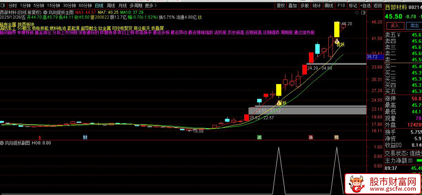Switch to the 30分钟 period tab
Screen dimensions: 422x195
(x=69, y=5)
